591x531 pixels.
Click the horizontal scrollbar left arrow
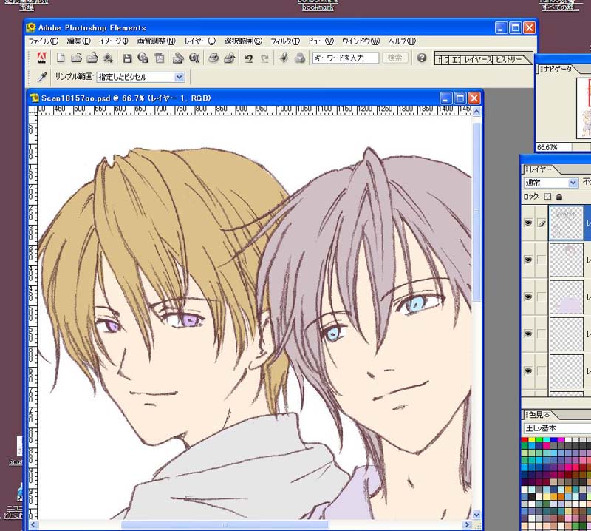(33, 524)
